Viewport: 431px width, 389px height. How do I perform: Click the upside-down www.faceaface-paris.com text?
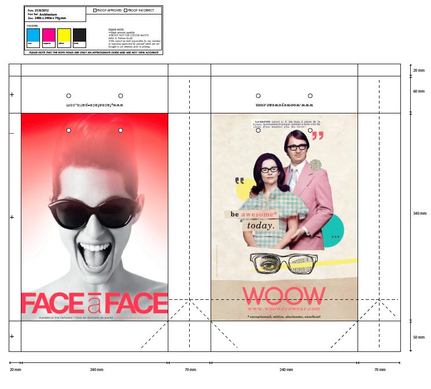tap(94, 105)
